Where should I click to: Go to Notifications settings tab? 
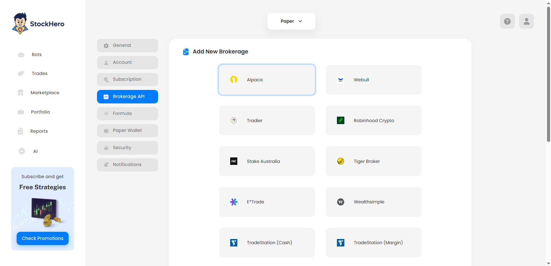tap(127, 165)
